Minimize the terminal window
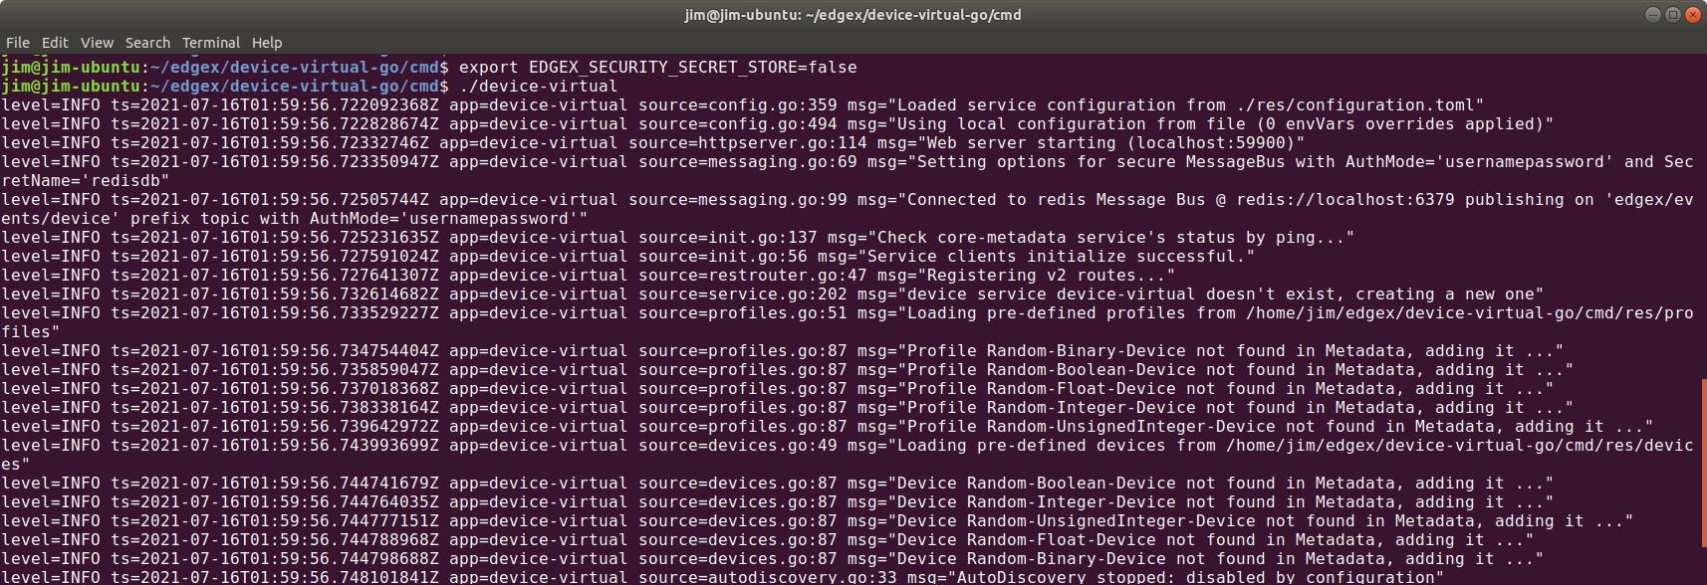Screen dimensions: 1707x585 tap(1652, 14)
